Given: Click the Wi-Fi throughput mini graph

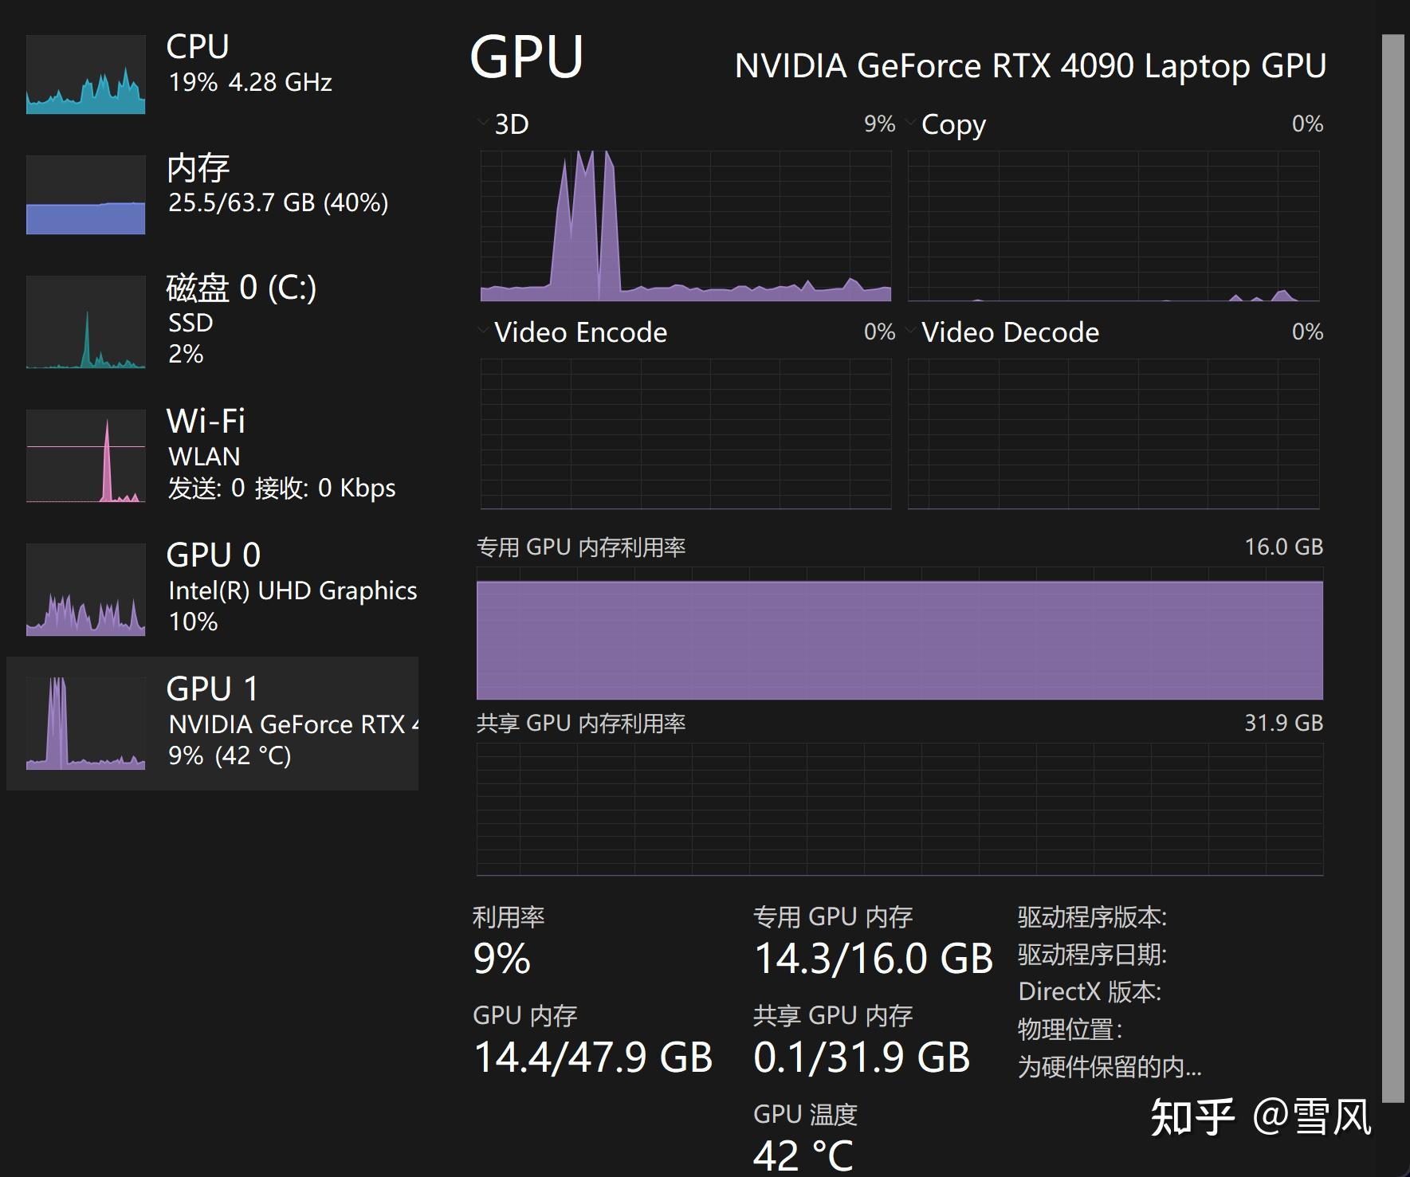Looking at the screenshot, I should (x=85, y=456).
